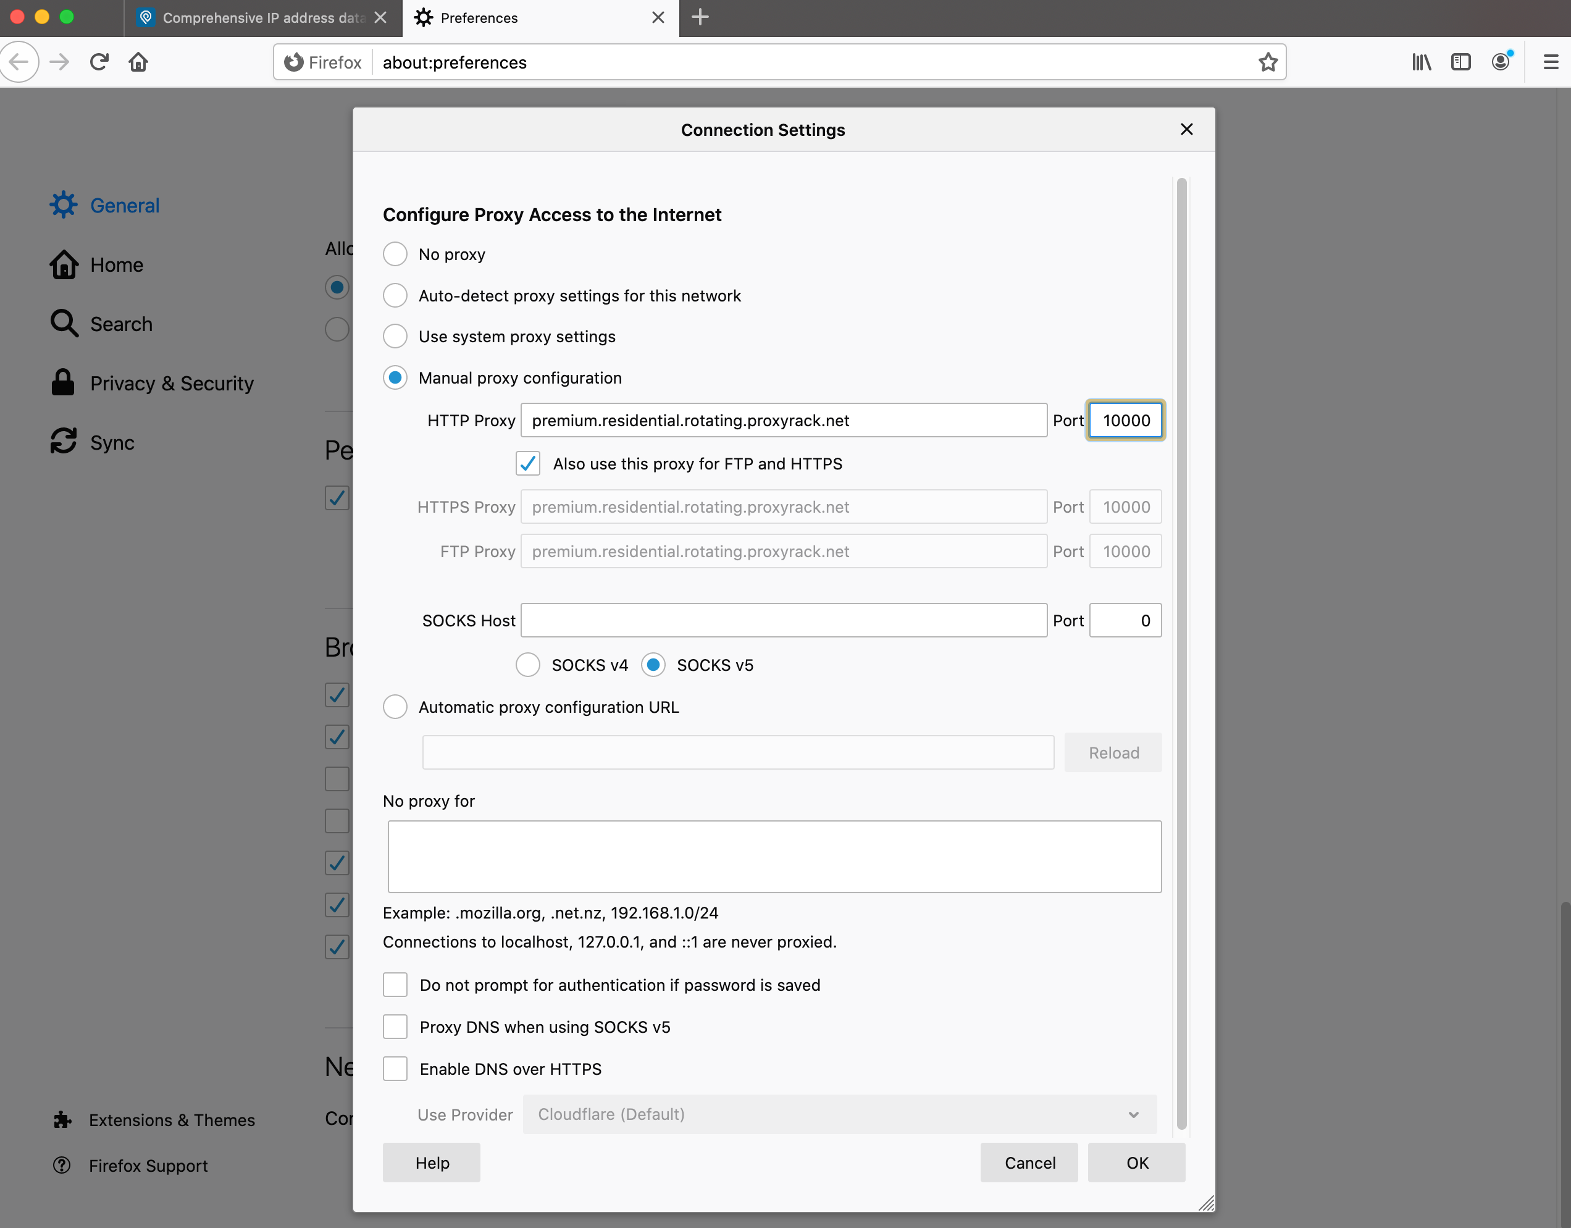This screenshot has width=1571, height=1228.
Task: Select the No proxy radio option
Action: click(x=395, y=254)
